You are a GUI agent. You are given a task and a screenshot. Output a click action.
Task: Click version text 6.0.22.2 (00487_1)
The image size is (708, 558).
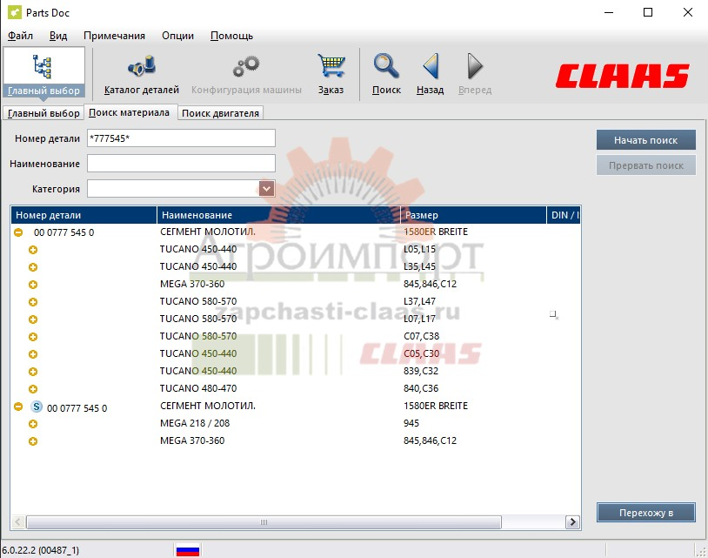[x=40, y=550]
